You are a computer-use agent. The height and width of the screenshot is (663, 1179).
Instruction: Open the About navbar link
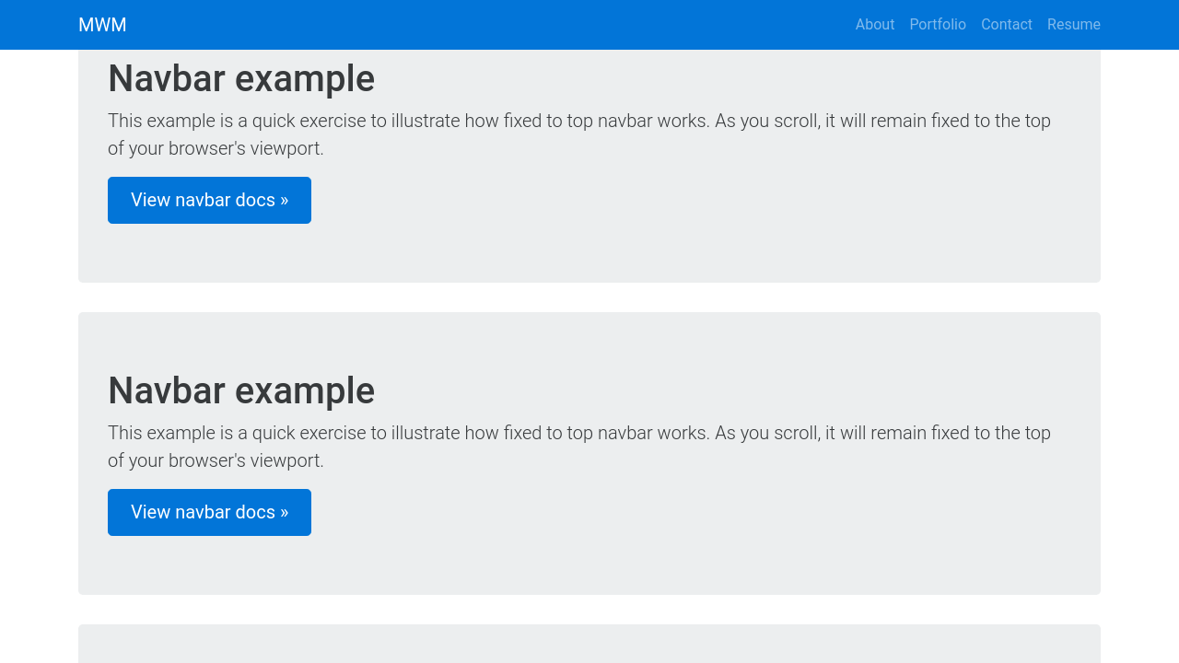coord(874,25)
